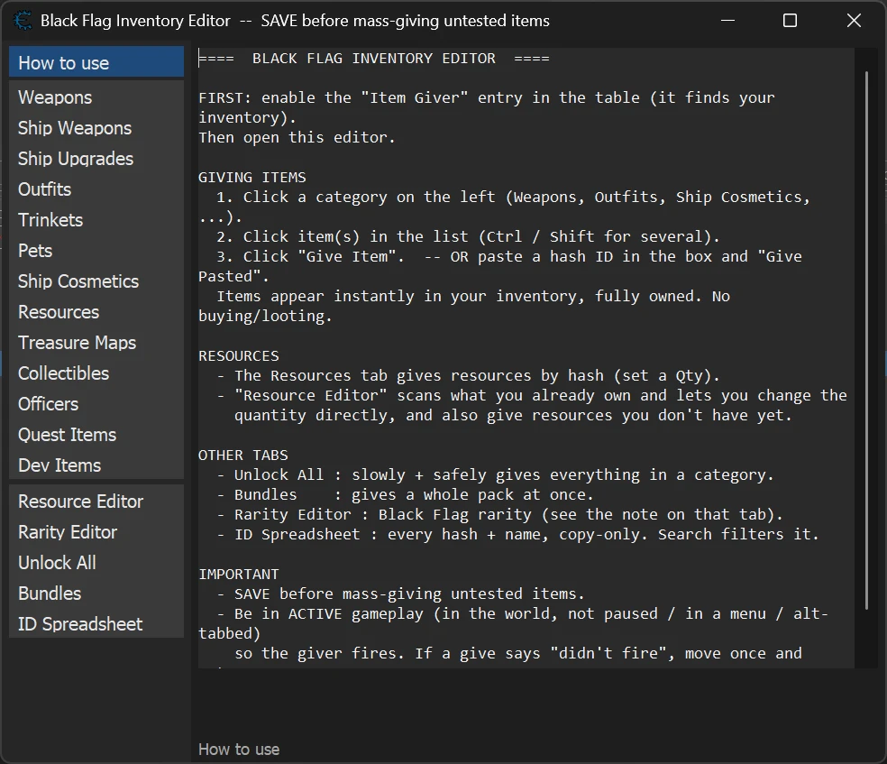The width and height of the screenshot is (887, 764).
Task: Click the 'How to use' status label at bottom
Action: coord(239,750)
